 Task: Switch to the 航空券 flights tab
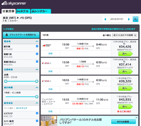[x=9, y=11]
